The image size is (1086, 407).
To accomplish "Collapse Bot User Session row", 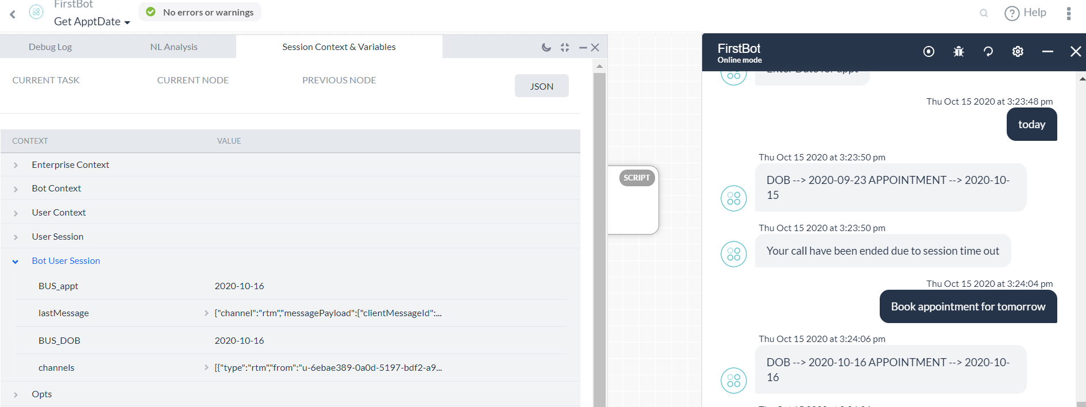I will pos(16,262).
